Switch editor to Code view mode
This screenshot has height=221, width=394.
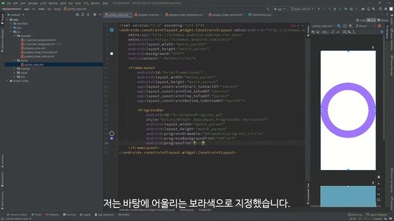pos(361,20)
